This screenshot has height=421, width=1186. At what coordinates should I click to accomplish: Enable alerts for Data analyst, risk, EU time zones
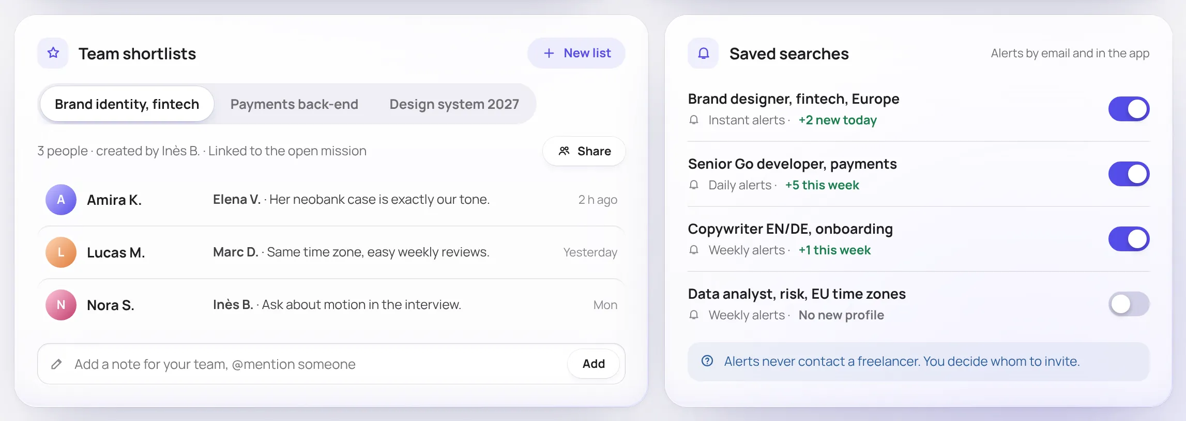tap(1129, 304)
